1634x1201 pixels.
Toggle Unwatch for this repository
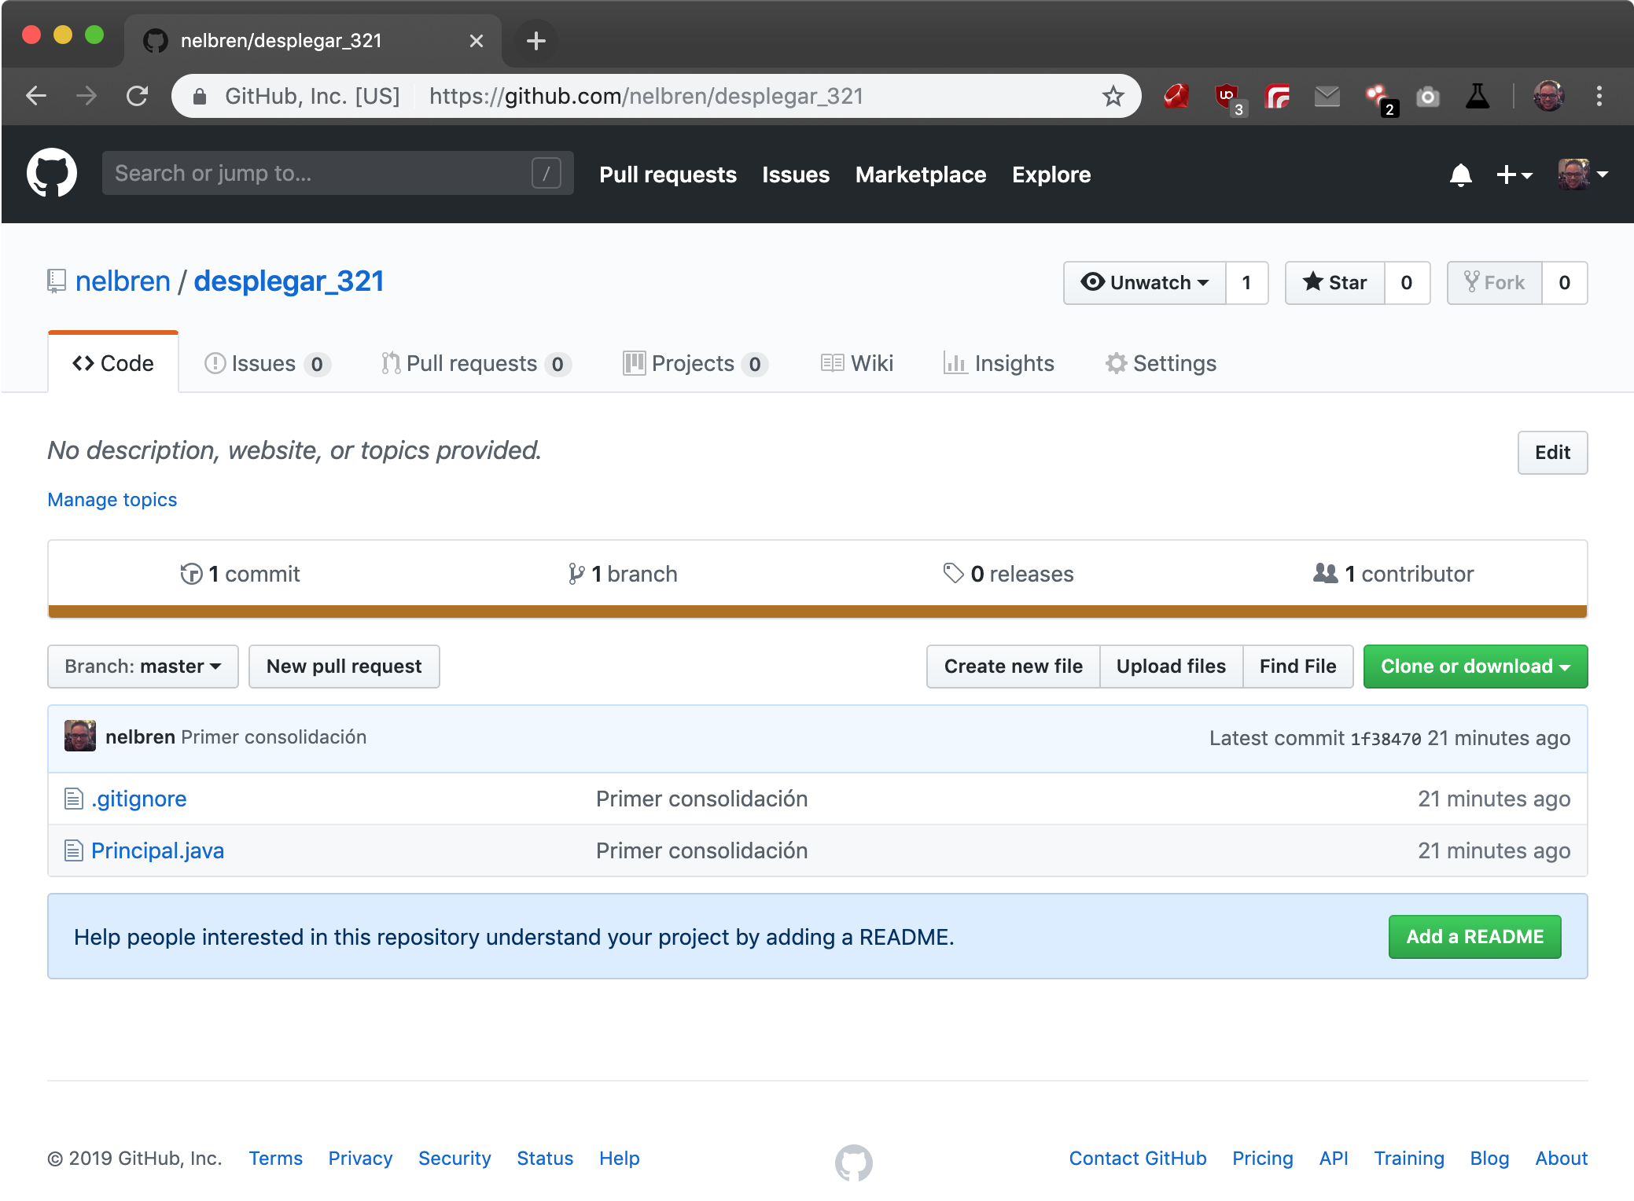1145,283
